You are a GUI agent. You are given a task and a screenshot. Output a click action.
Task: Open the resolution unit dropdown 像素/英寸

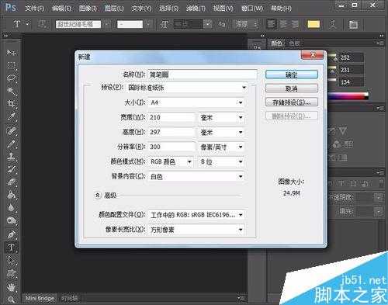coord(221,147)
